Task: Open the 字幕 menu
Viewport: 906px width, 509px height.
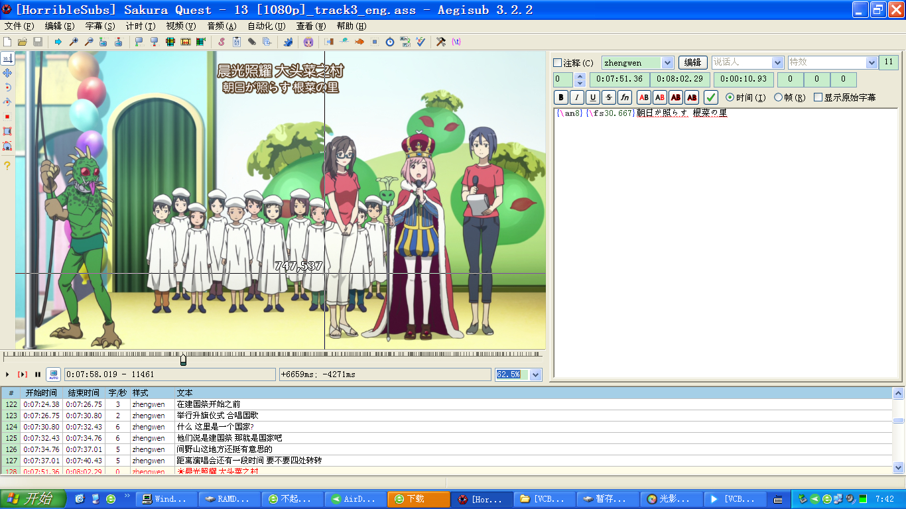Action: (100, 27)
